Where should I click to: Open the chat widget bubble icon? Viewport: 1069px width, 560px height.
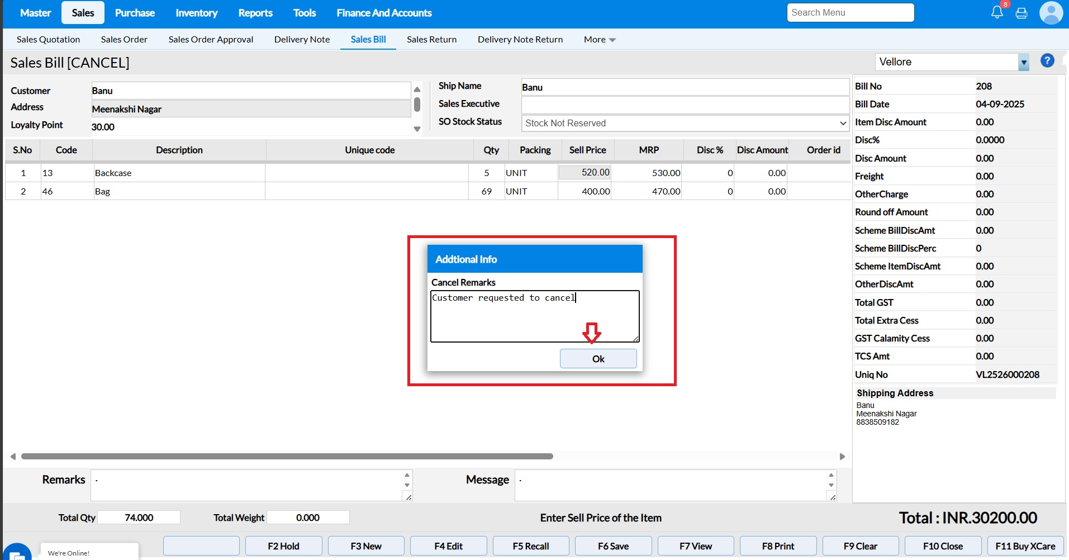pyautogui.click(x=17, y=553)
